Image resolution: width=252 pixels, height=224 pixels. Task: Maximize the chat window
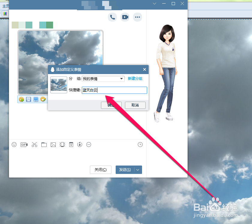tap(173, 4)
